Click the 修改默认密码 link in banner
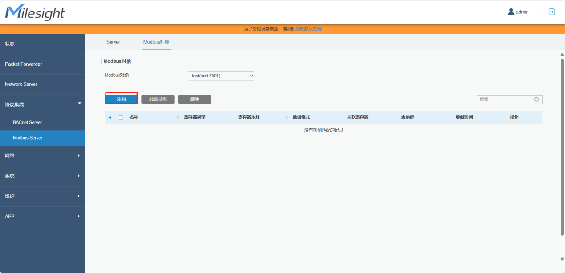The height and width of the screenshot is (273, 565). (x=308, y=29)
